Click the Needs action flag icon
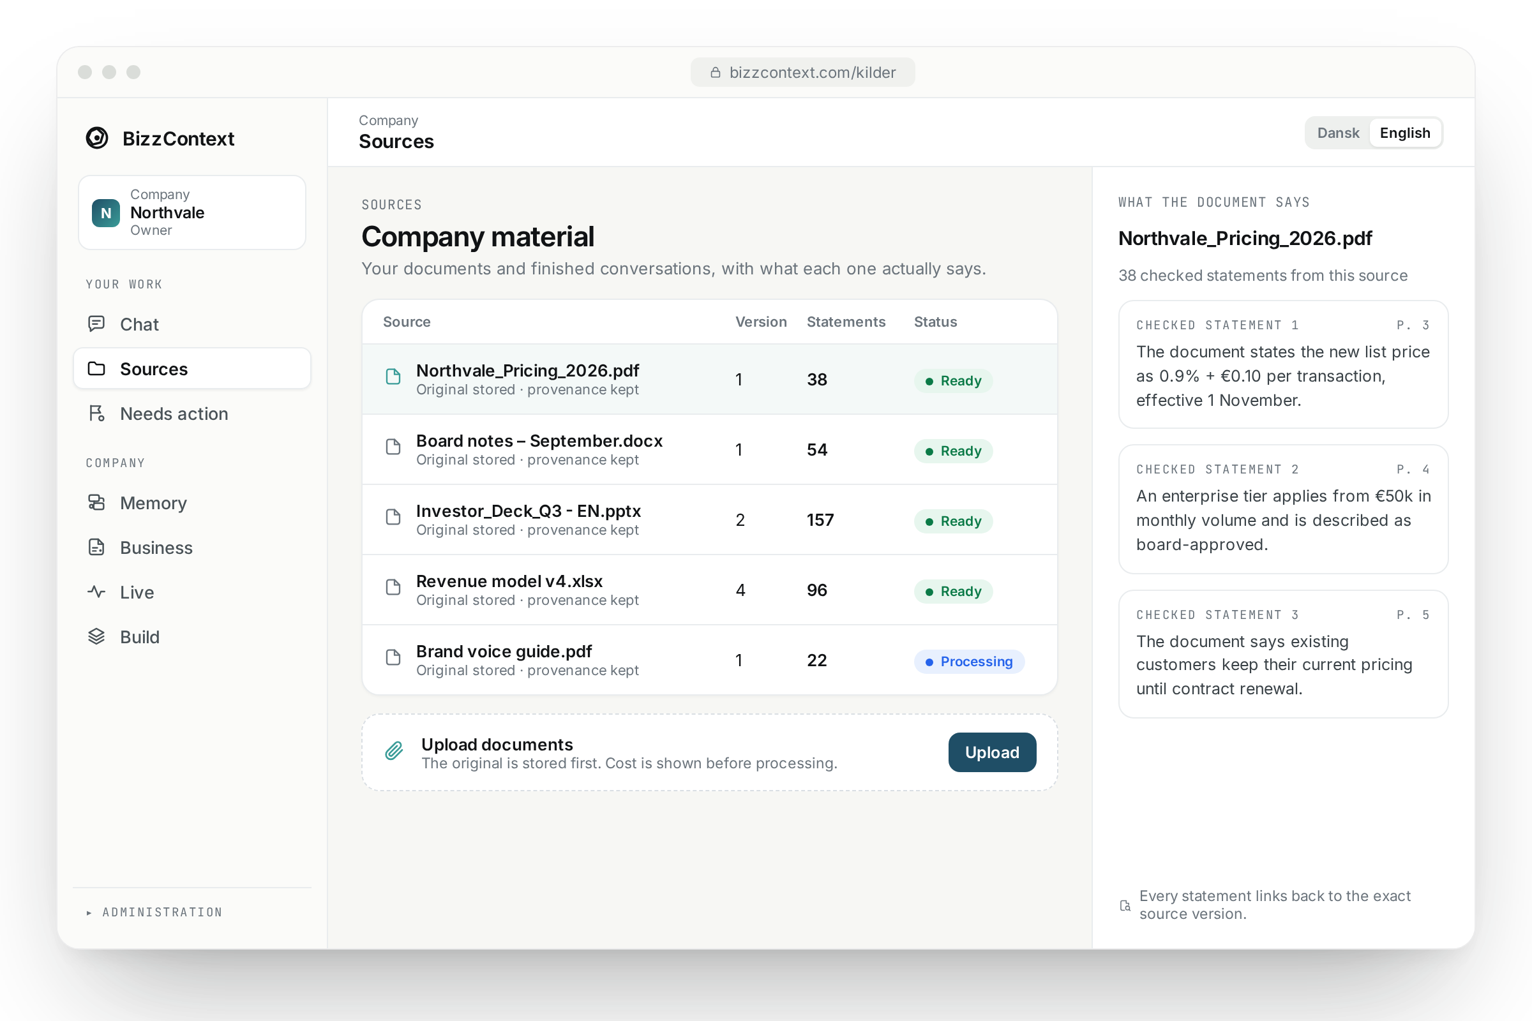Viewport: 1532px width, 1021px height. click(x=96, y=414)
